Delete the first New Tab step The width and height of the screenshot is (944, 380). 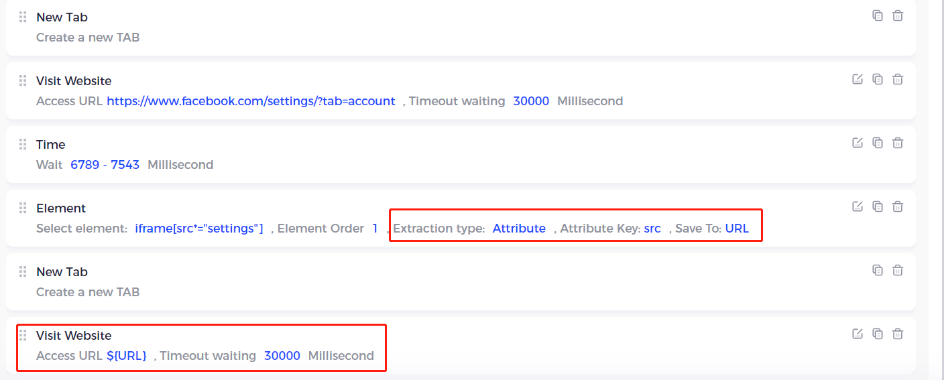click(x=898, y=15)
